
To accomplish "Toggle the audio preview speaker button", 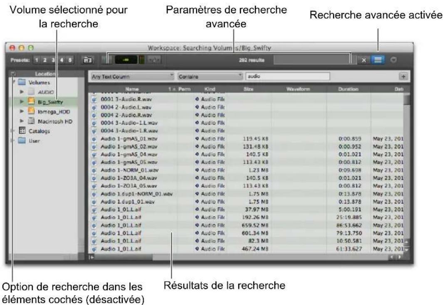I will click(x=106, y=60).
